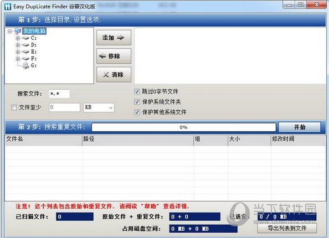The image size is (329, 238).
Task: Click the G: optical drive icon
Action: coord(26,65)
